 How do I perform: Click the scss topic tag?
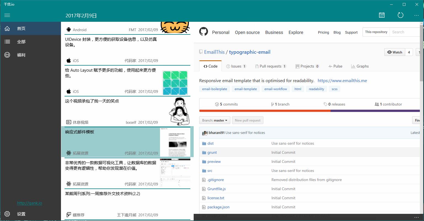coord(335,89)
